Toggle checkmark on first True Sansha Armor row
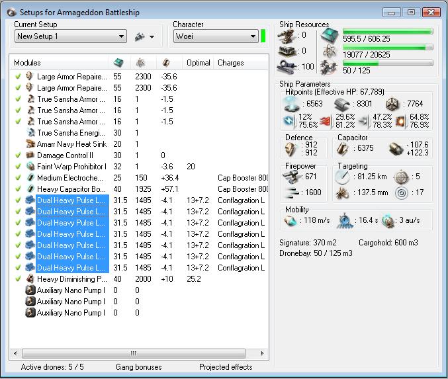The height and width of the screenshot is (379, 448). tap(18, 99)
